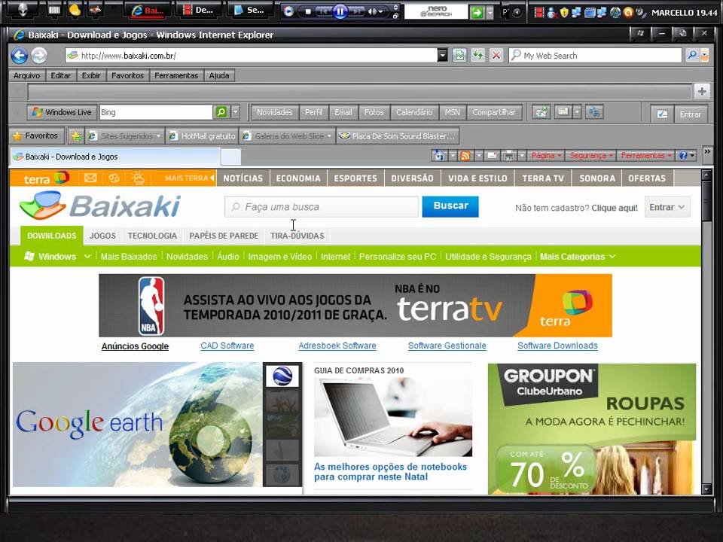Open the red Ferramentas command bar menu

pyautogui.click(x=645, y=155)
